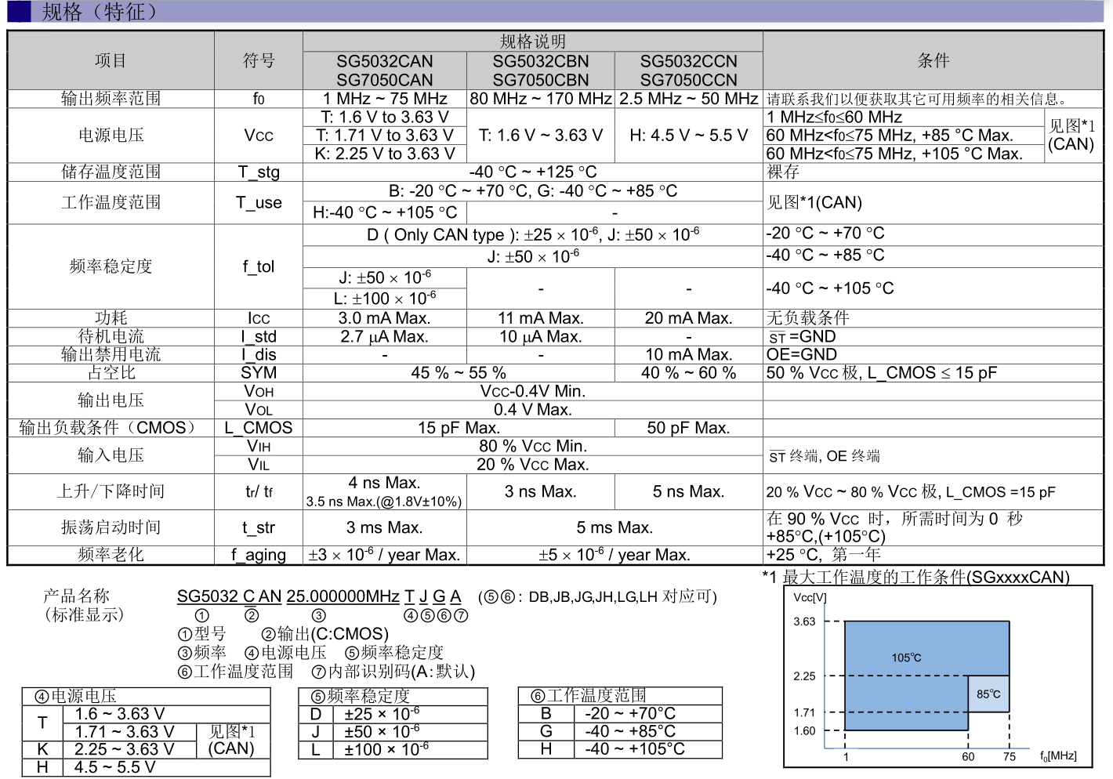1113x779 pixels.
Task: Click the 占空比 row label
Action: [x=111, y=372]
